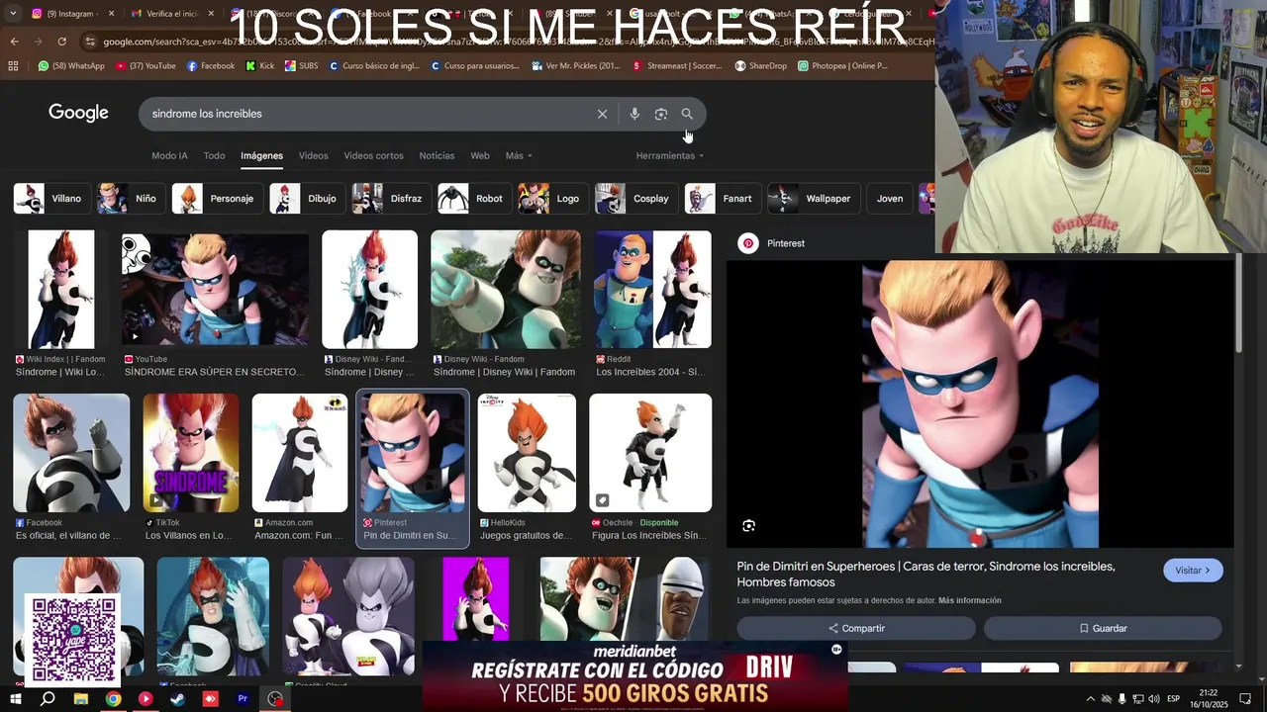Viewport: 1267px width, 712px height.
Task: Reload the page with the refresh icon
Action: tap(61, 42)
